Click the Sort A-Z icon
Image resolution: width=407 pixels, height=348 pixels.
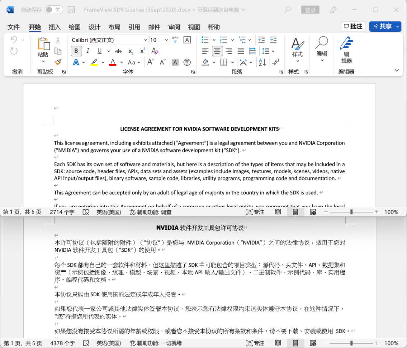pos(262,62)
